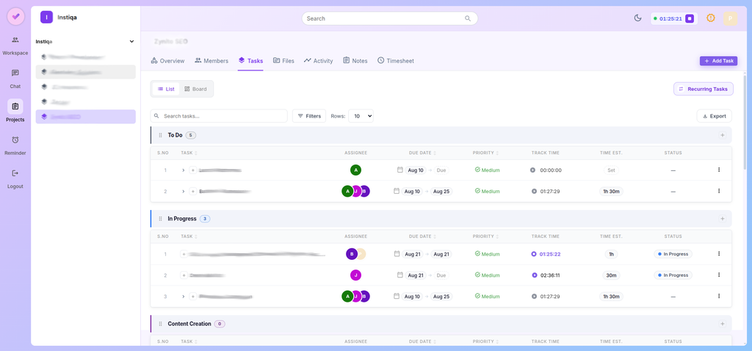752x351 pixels.
Task: Open the Projects section in left navigation
Action: point(15,111)
